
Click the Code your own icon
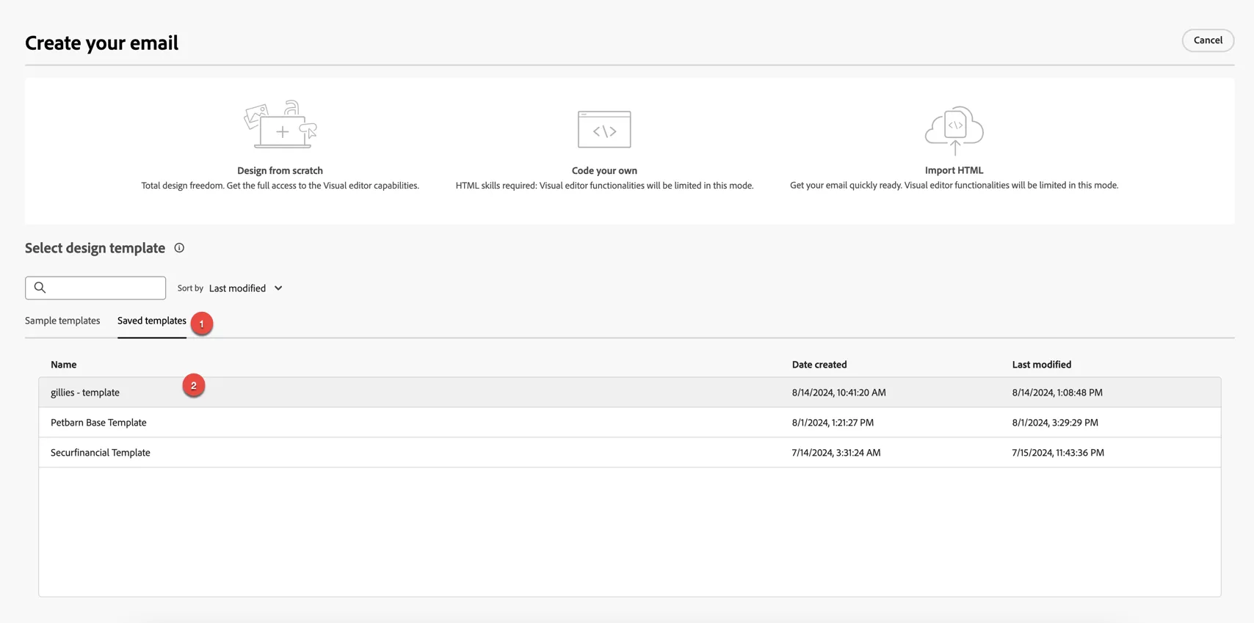(604, 129)
